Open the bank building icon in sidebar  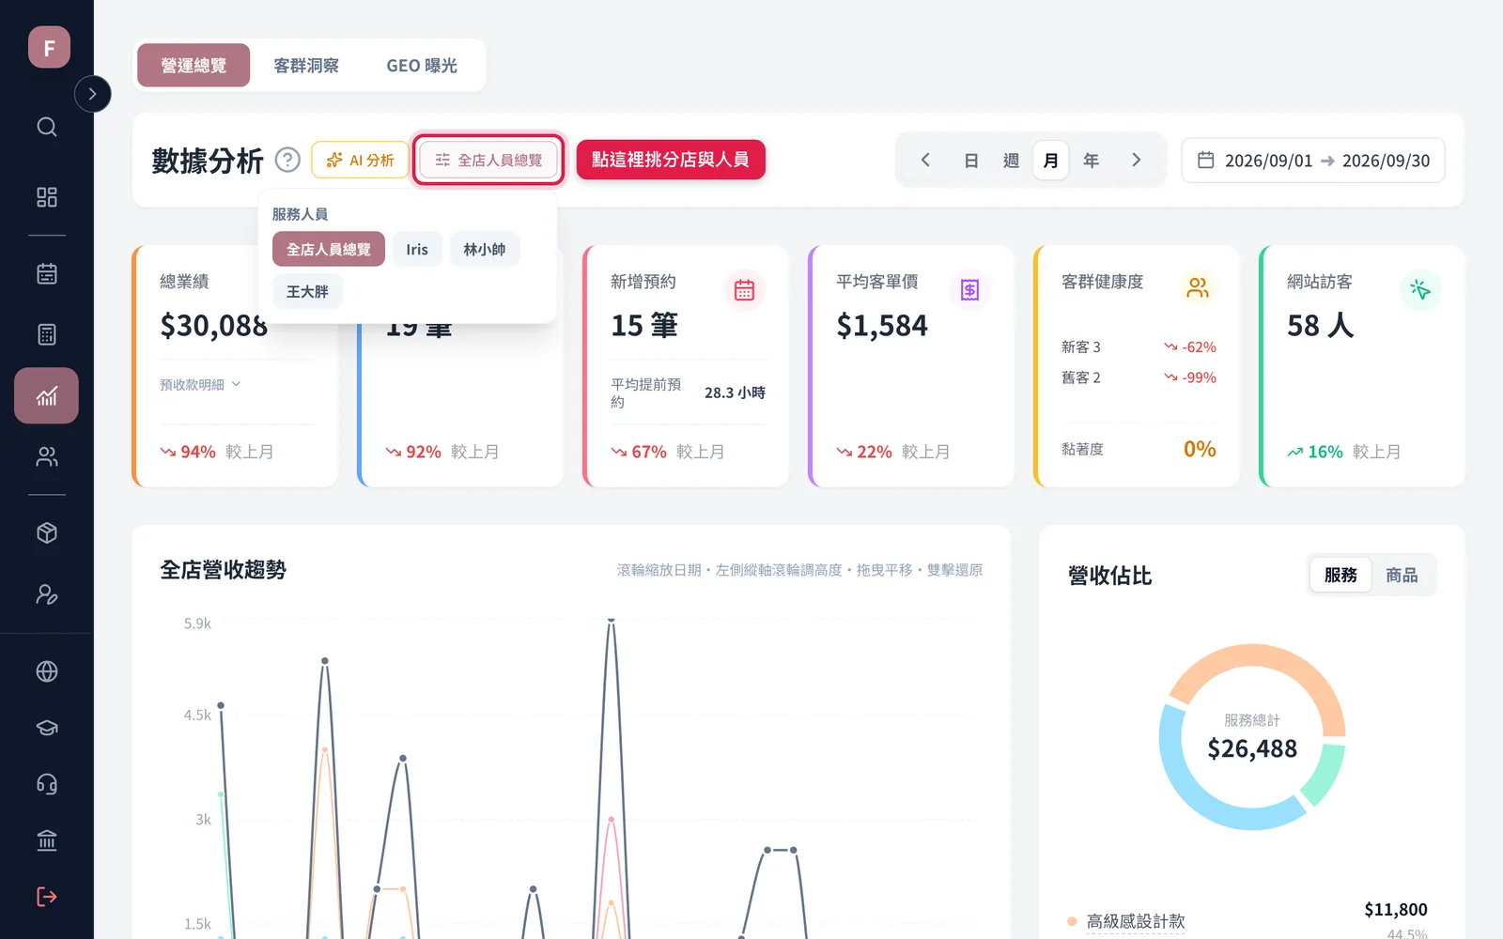pyautogui.click(x=47, y=840)
